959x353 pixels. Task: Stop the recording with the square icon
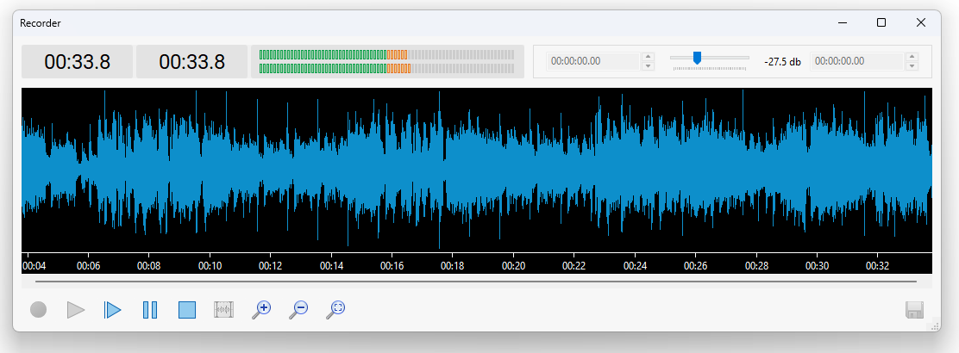pos(187,310)
